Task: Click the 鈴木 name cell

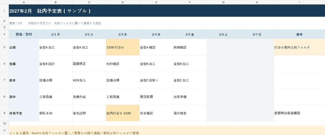Action: click(24, 80)
